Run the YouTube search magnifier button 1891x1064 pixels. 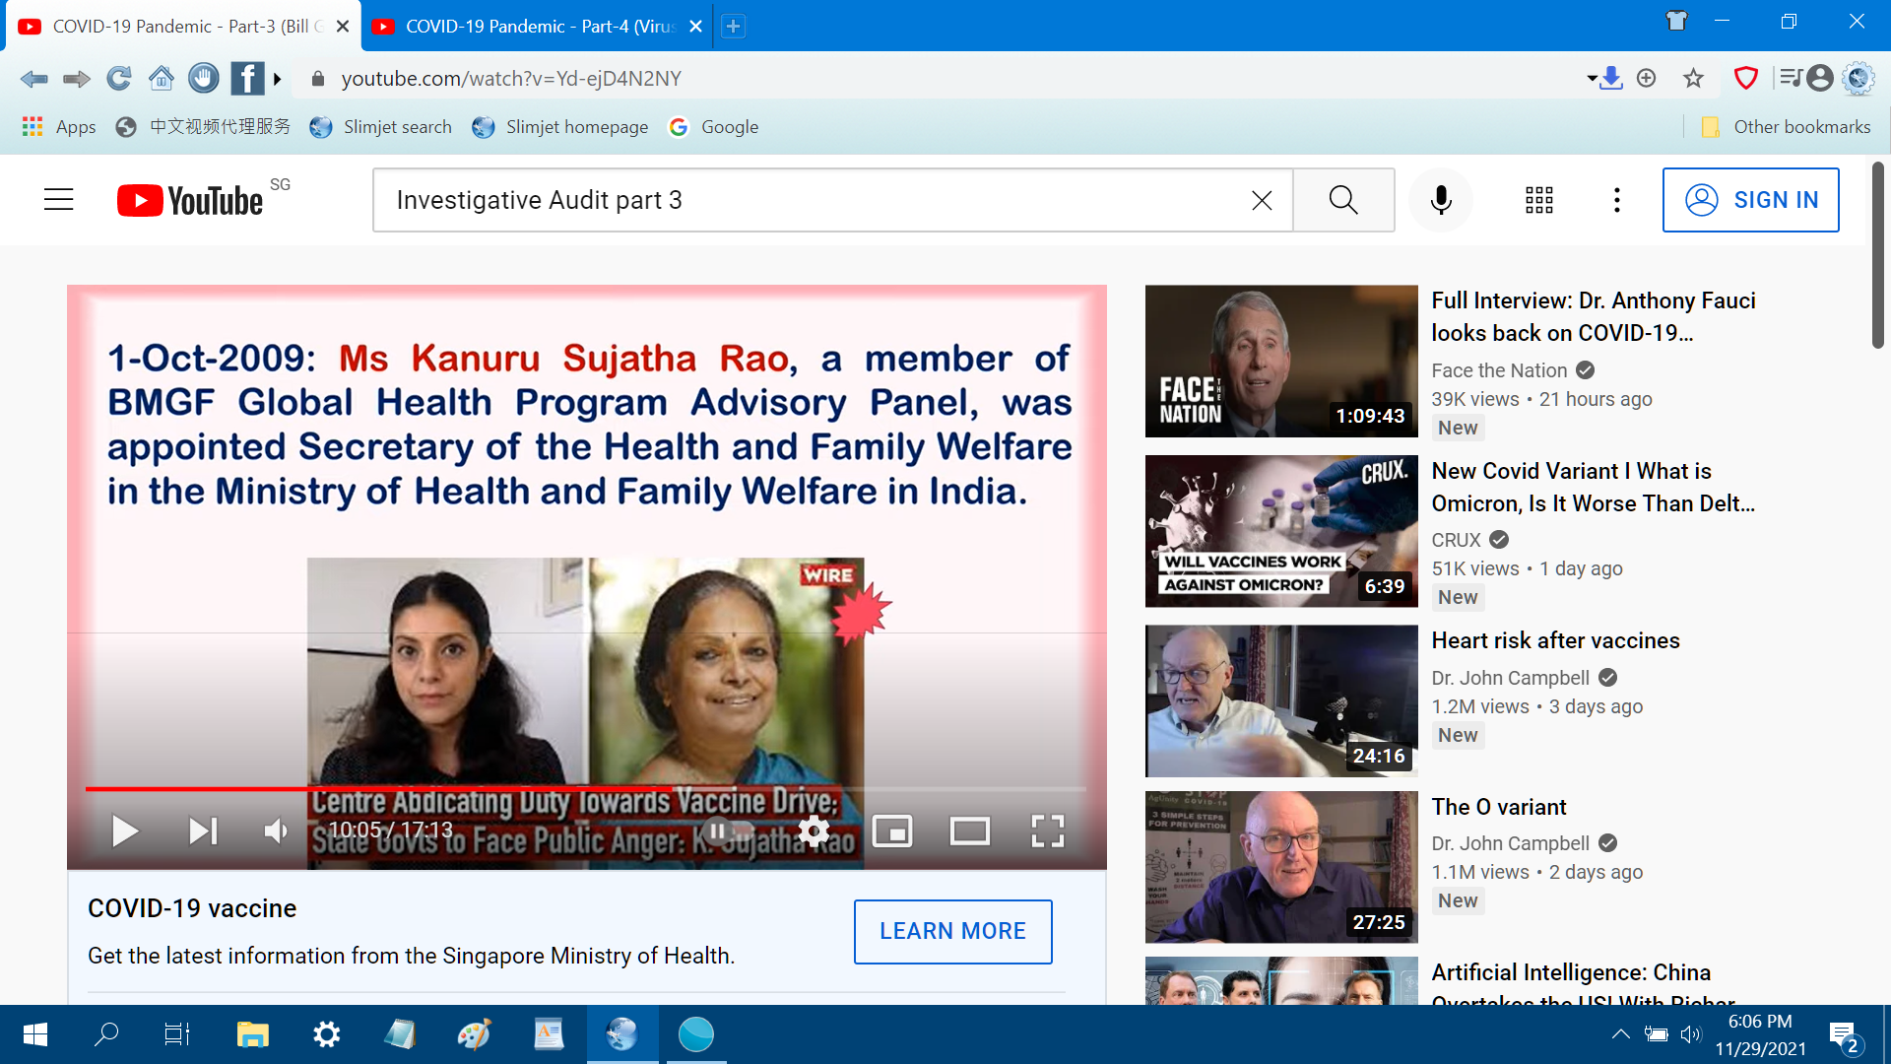click(1343, 200)
